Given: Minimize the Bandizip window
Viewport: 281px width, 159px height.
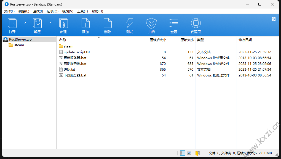Looking at the screenshot, I should (x=247, y=4).
